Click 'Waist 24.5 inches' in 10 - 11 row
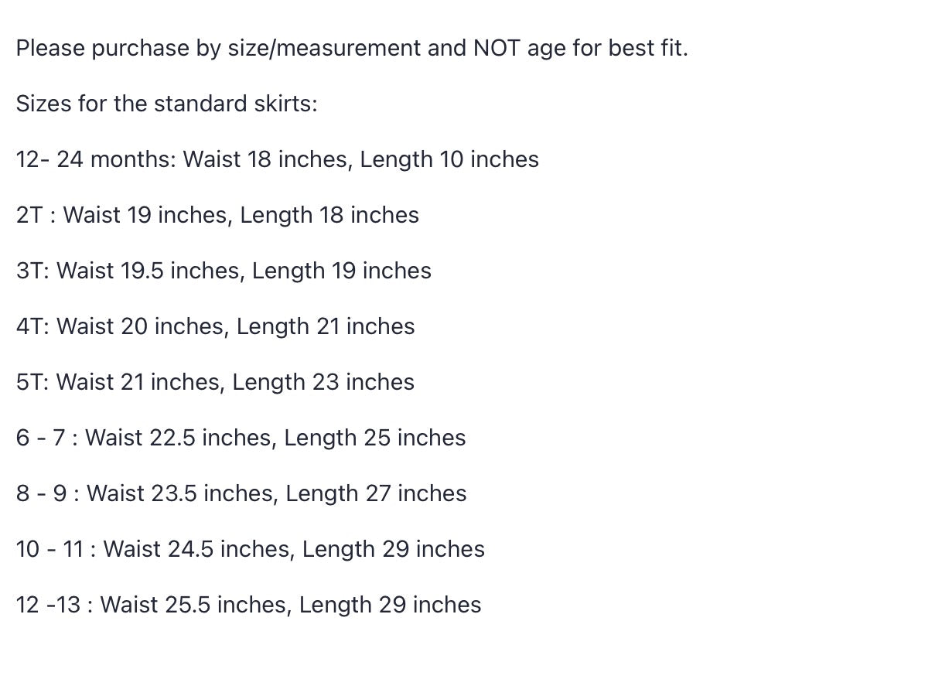 (199, 549)
